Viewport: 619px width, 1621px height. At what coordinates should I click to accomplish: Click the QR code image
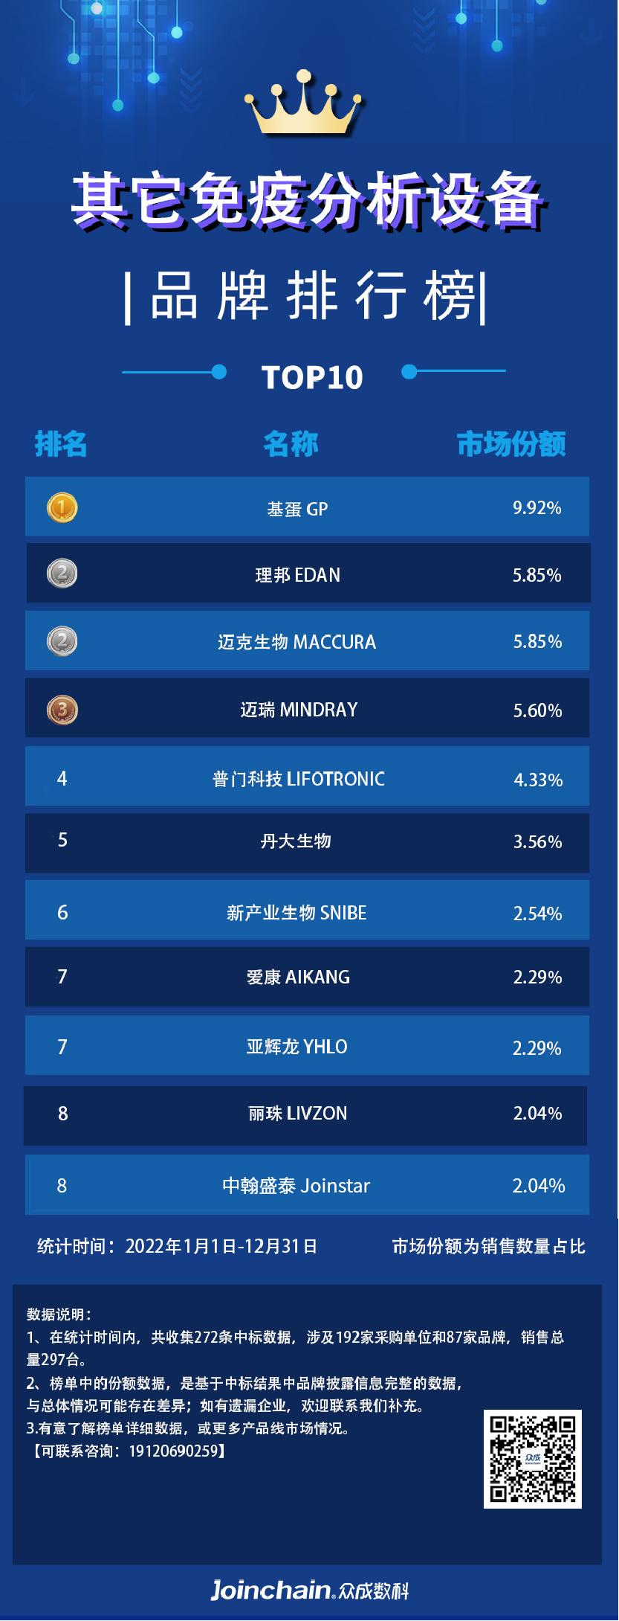point(532,1458)
